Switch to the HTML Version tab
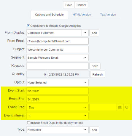 [82, 15]
